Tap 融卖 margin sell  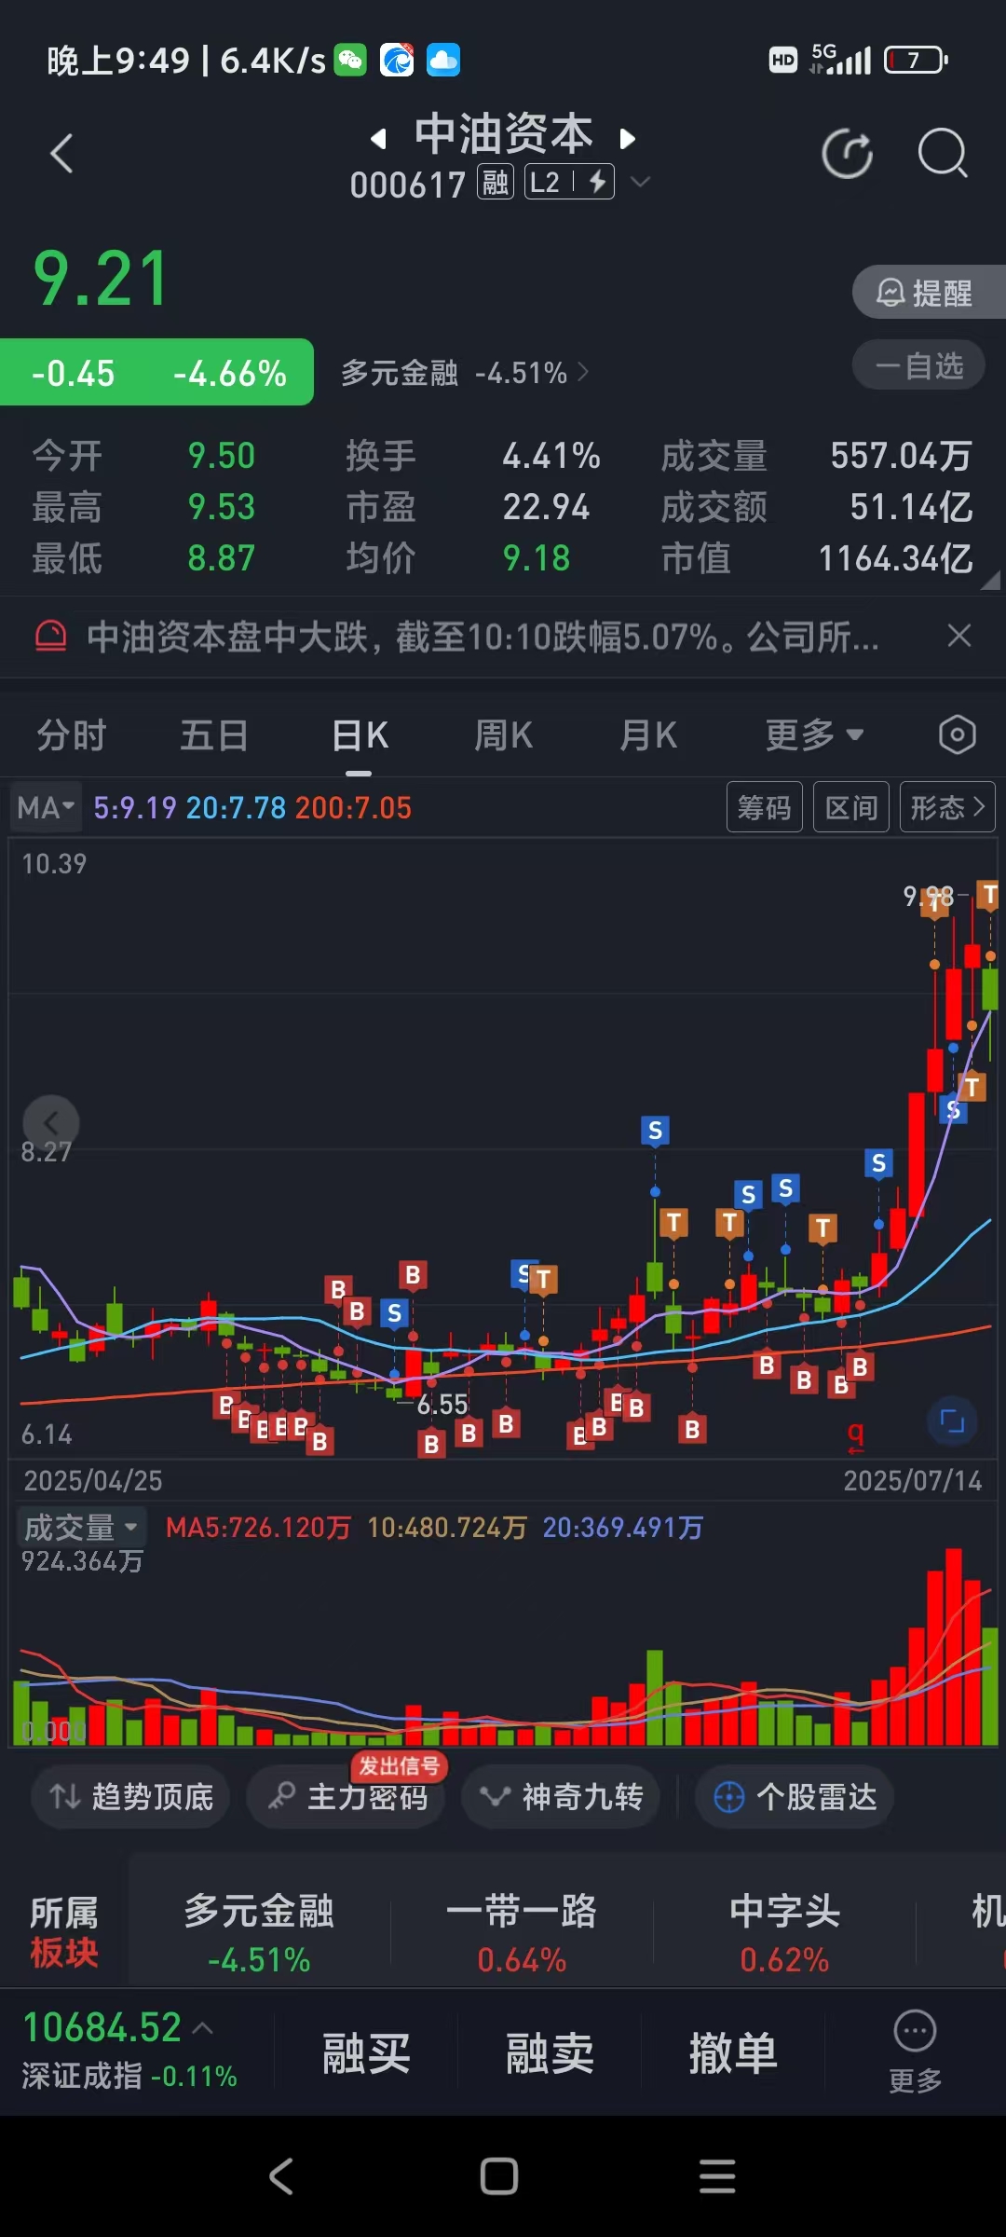(x=550, y=2053)
